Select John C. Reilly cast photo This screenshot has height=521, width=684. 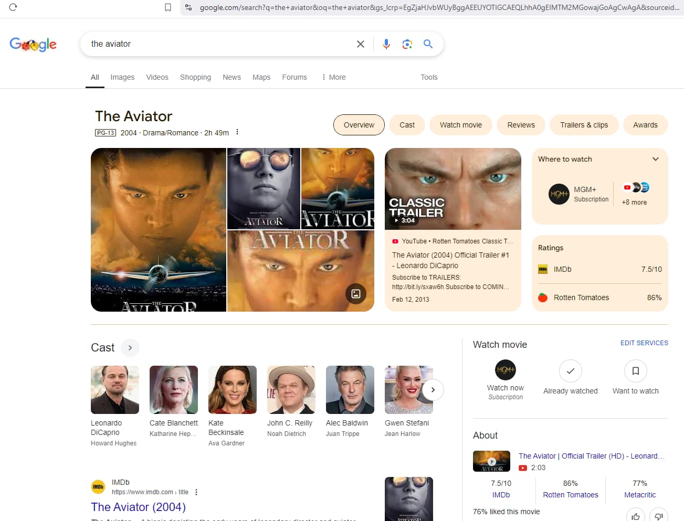pos(291,390)
